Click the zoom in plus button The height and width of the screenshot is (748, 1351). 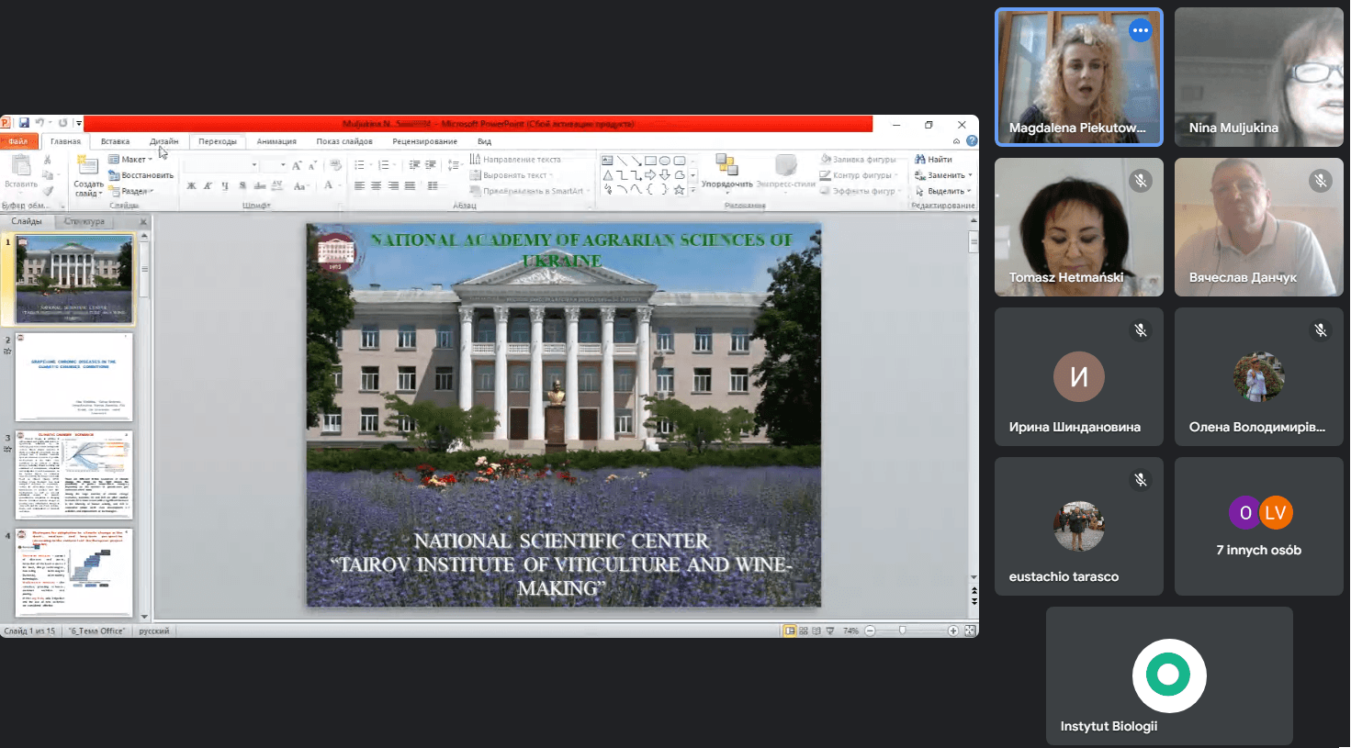click(x=953, y=631)
